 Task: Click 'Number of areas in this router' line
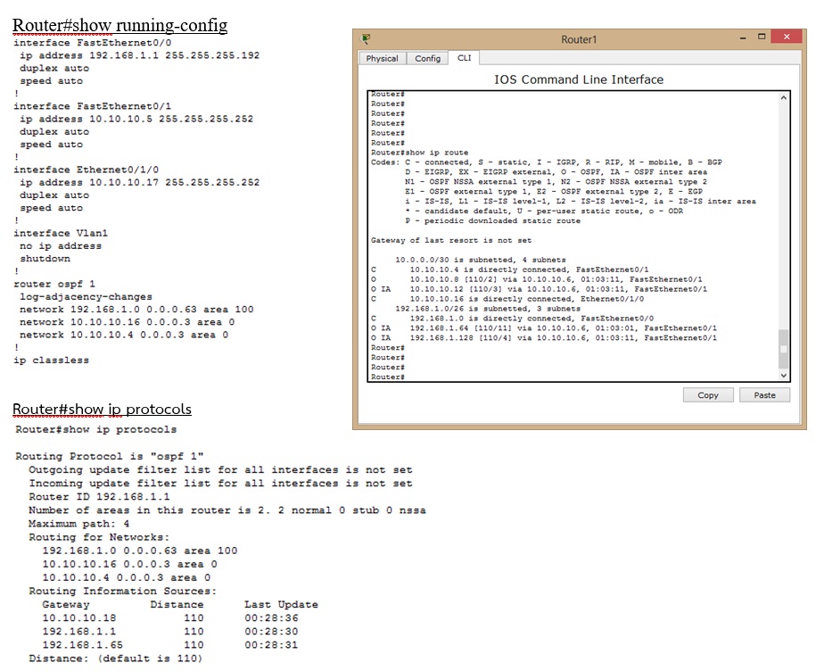tap(227, 510)
